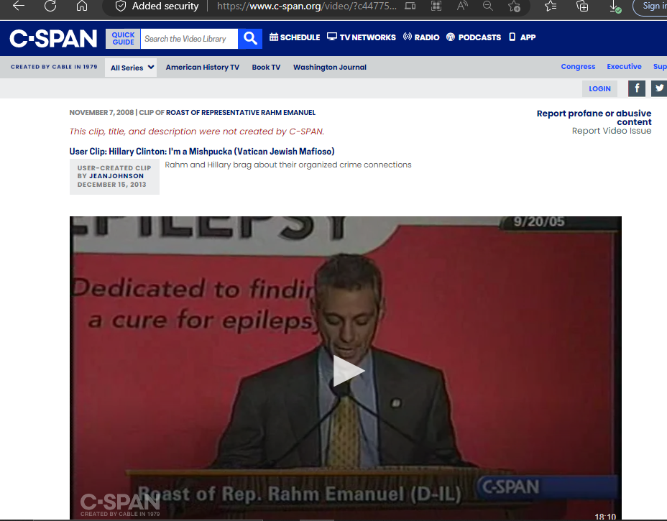Click the 18:10 video duration label
The width and height of the screenshot is (667, 521).
point(605,516)
